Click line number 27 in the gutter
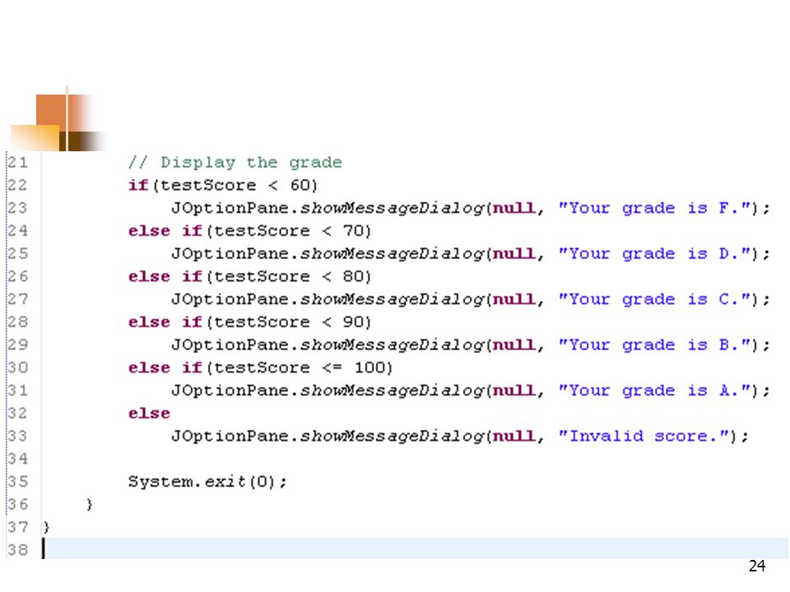Screen dimensions: 790x592 pyautogui.click(x=17, y=299)
